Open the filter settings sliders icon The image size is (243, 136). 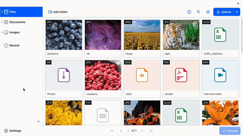[208, 12]
